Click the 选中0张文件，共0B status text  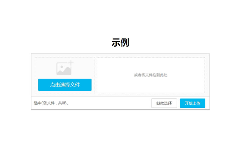[51, 103]
